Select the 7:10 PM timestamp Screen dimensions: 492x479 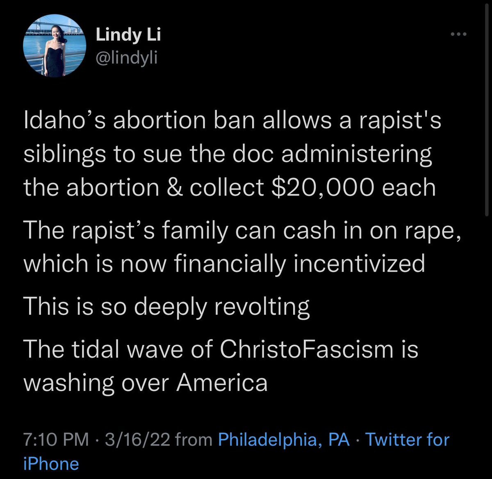click(56, 440)
